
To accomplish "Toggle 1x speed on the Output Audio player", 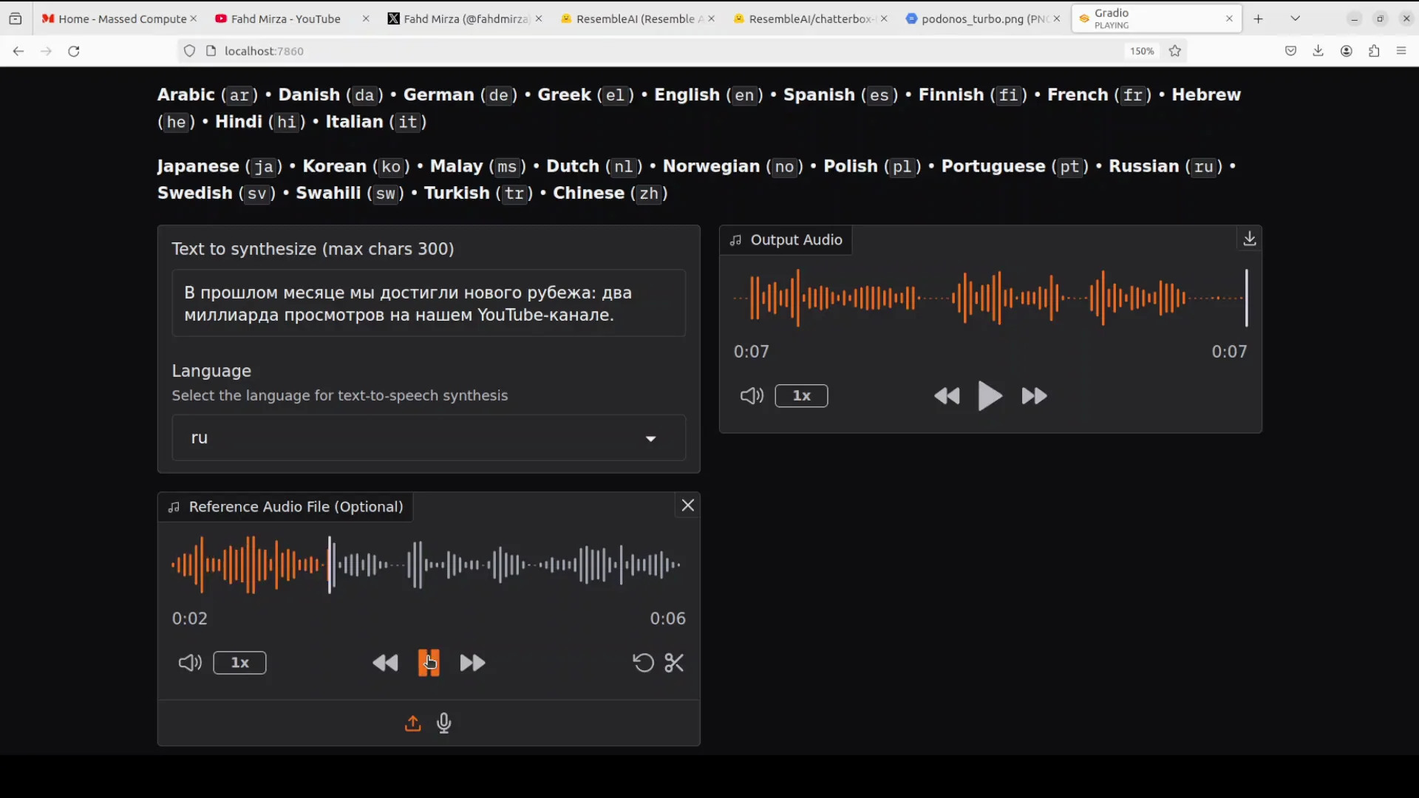I will point(802,396).
